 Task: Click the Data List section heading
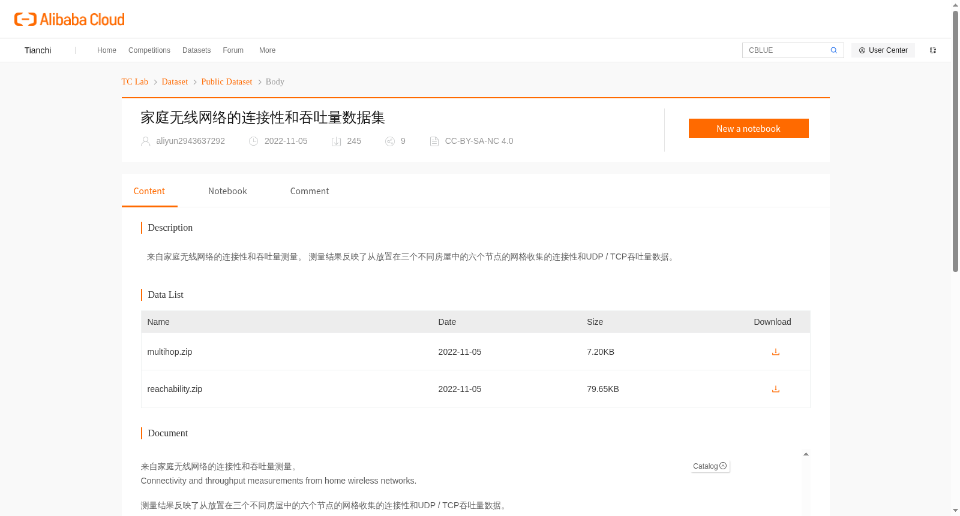tap(166, 295)
